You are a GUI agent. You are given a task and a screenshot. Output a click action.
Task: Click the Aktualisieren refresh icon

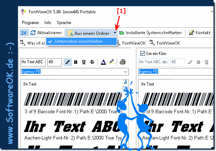point(33,33)
